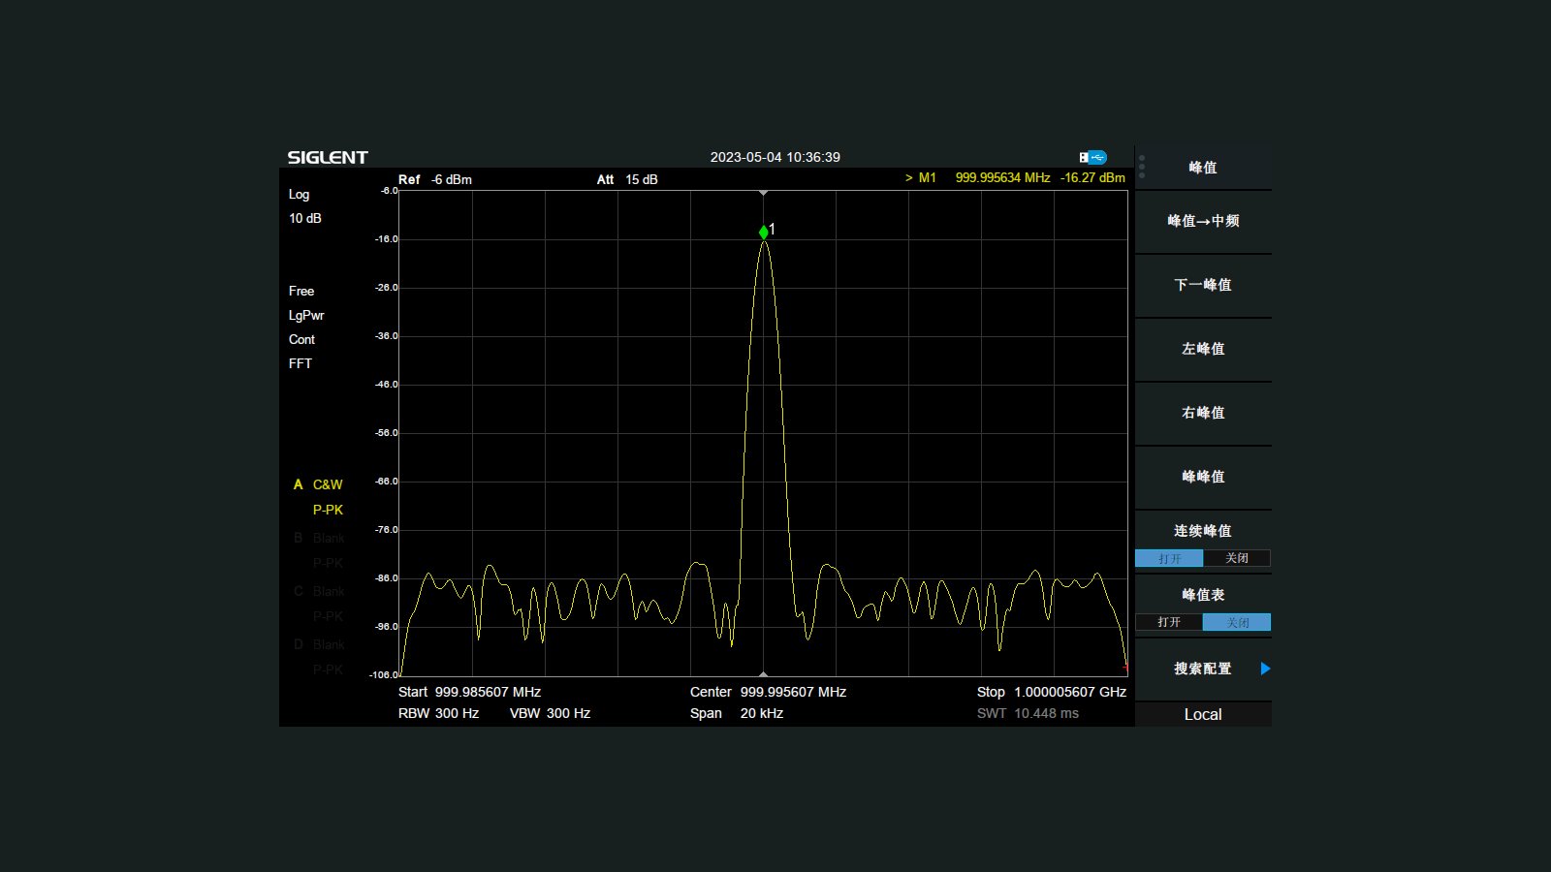Choose 左峰值 left peak softkey
Screen dimensions: 1551x872
[1203, 349]
